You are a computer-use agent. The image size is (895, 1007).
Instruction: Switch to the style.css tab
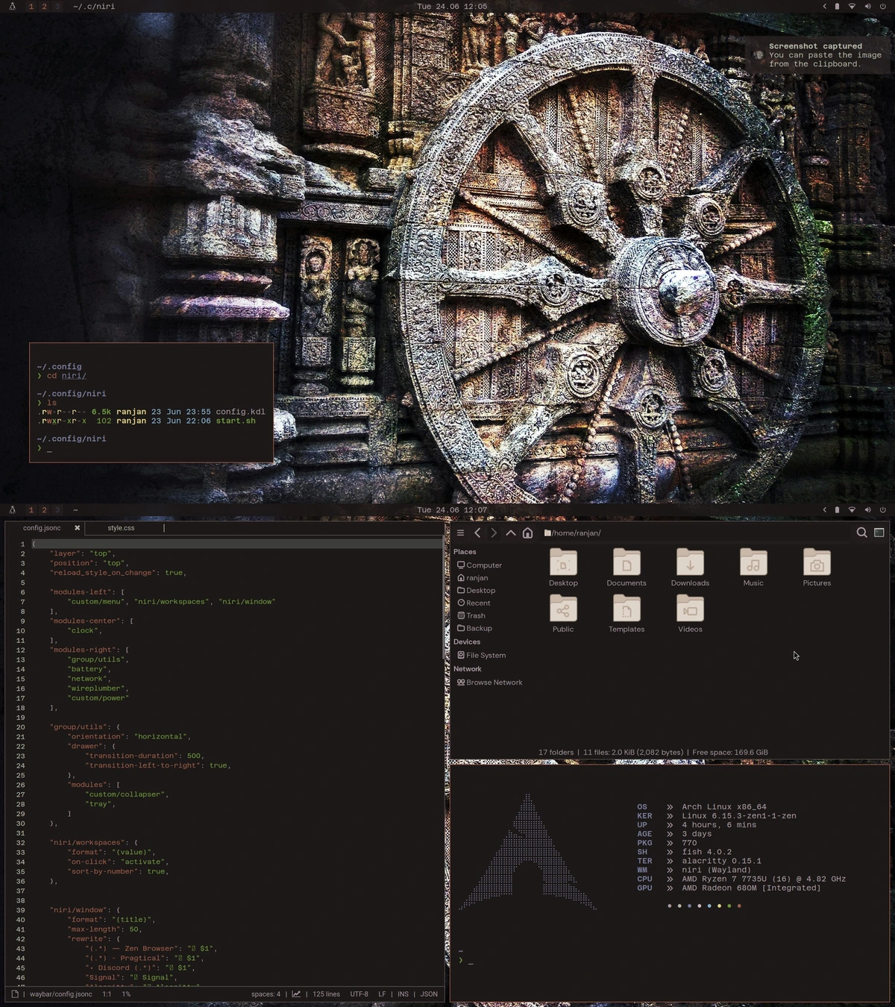121,528
